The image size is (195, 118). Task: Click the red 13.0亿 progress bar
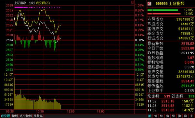click(164, 14)
